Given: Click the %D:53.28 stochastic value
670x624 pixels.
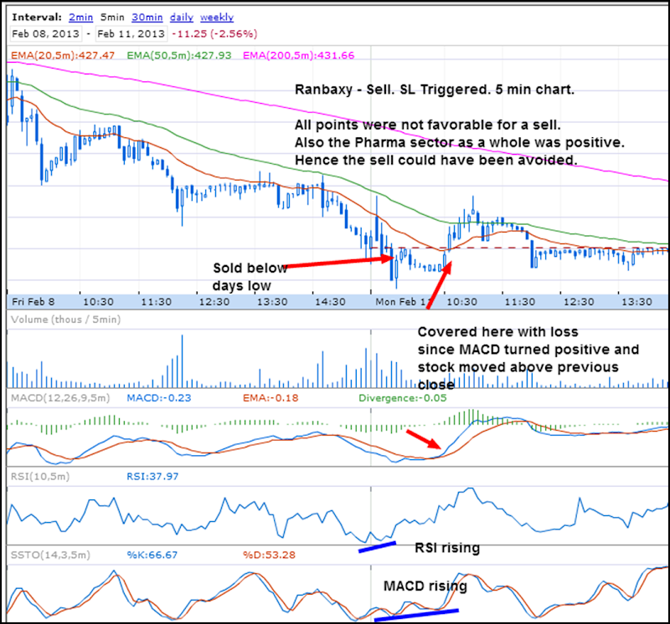Looking at the screenshot, I should click(269, 555).
